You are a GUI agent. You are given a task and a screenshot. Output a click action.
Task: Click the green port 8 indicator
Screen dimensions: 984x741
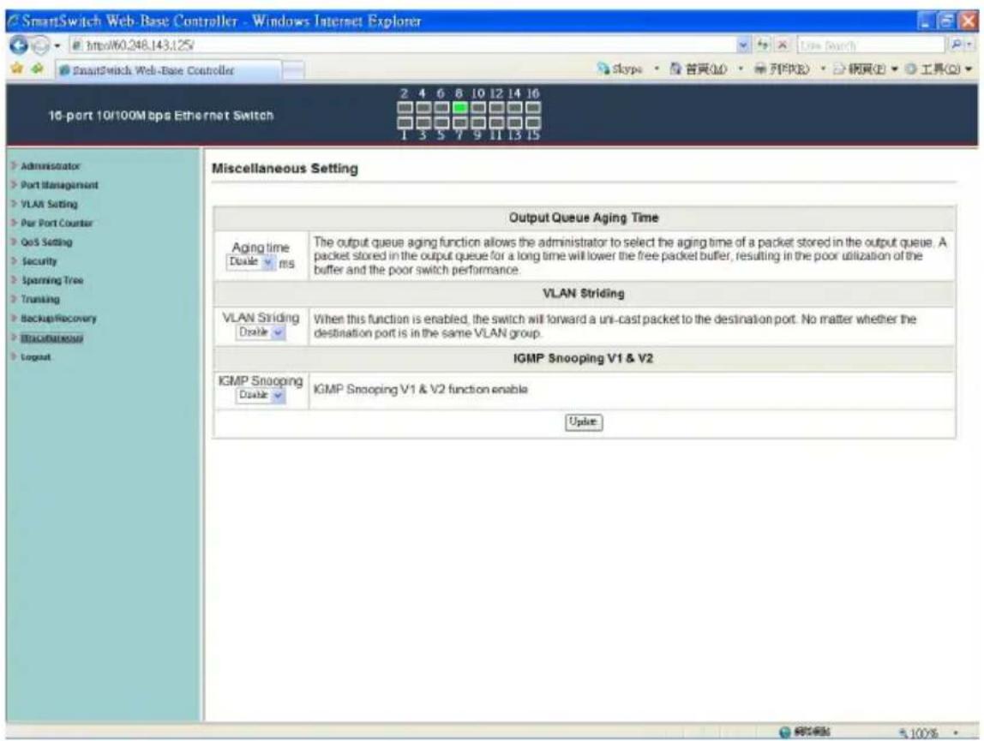point(460,108)
